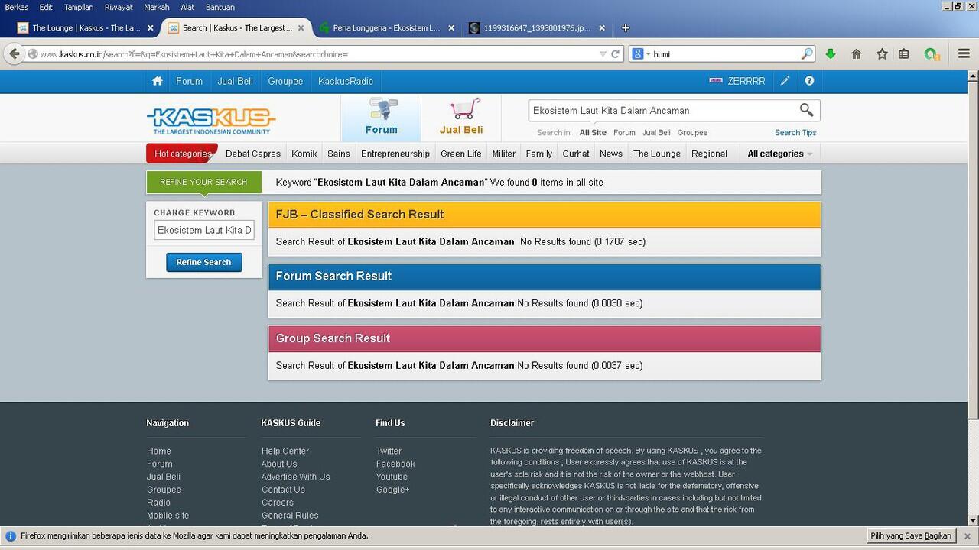
Task: Open the Berkas menu
Action: tap(17, 7)
